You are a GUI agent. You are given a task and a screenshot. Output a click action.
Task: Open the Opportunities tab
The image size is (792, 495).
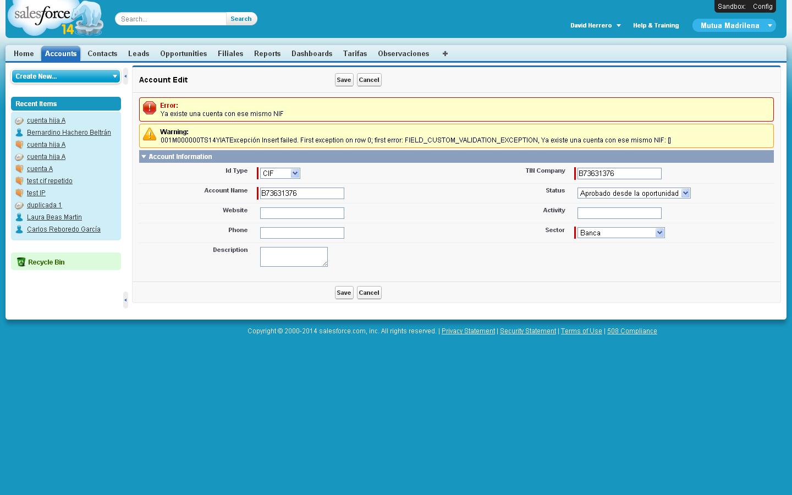point(184,53)
